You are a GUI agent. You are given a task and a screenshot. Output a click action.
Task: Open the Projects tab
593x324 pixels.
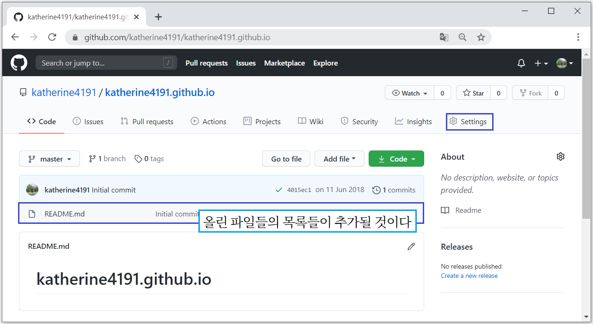(262, 121)
